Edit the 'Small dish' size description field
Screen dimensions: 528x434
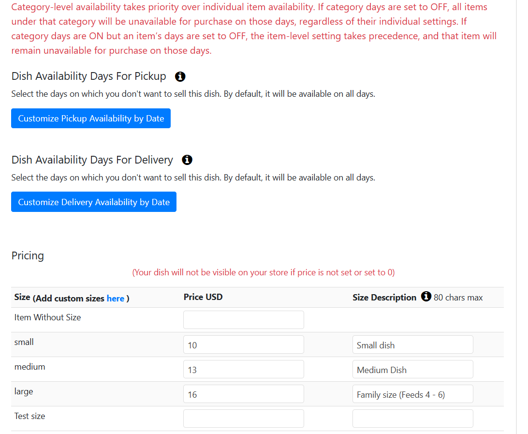pos(412,344)
